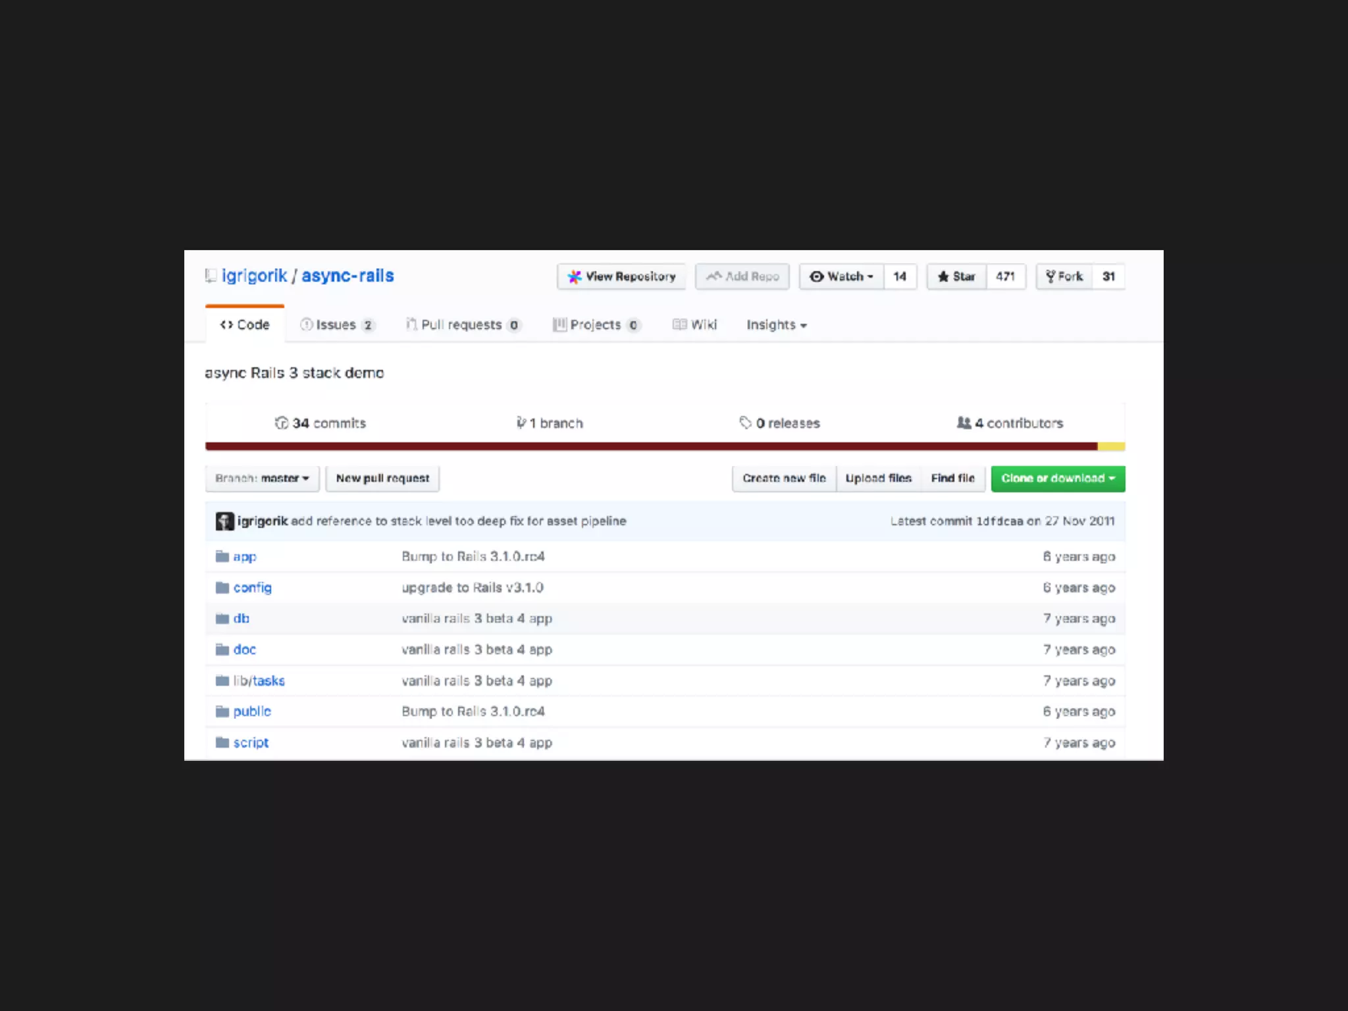
Task: Open the Pull requests tab
Action: (462, 324)
